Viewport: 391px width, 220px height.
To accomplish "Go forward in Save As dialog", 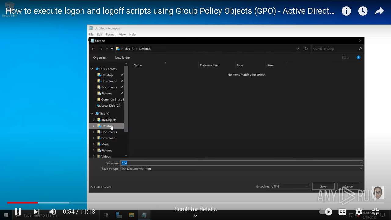I will point(101,49).
